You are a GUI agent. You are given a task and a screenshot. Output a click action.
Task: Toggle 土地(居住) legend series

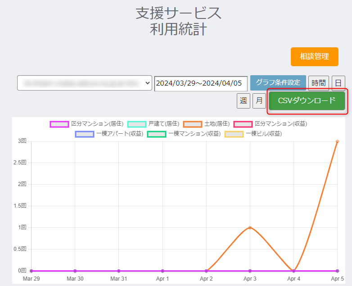point(207,124)
